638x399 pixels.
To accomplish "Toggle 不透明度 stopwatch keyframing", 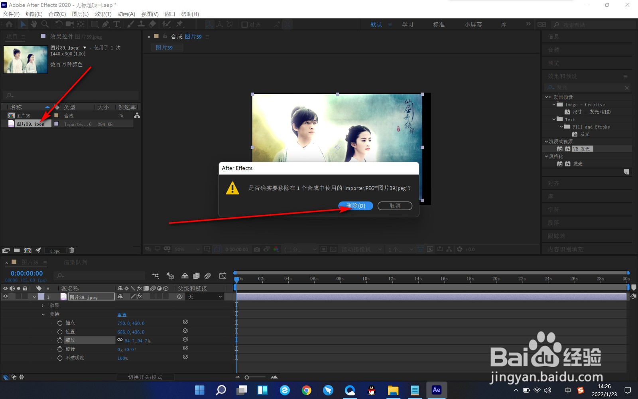I will (x=60, y=358).
